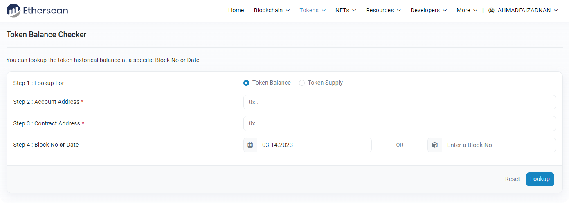Click the Etherscan logo icon
The image size is (569, 203).
pyautogui.click(x=13, y=11)
